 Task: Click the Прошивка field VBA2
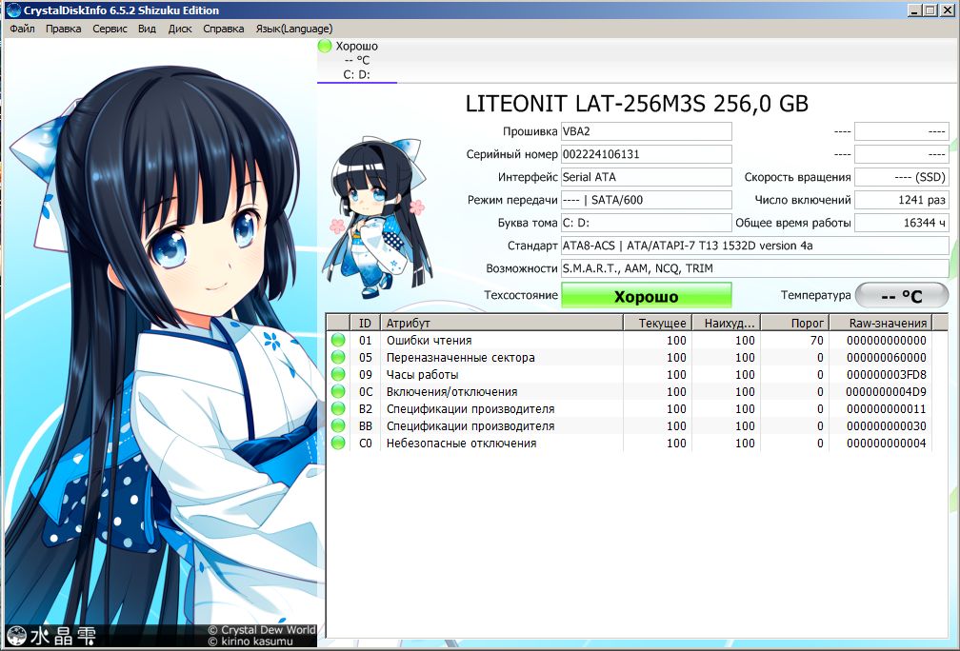(x=647, y=131)
